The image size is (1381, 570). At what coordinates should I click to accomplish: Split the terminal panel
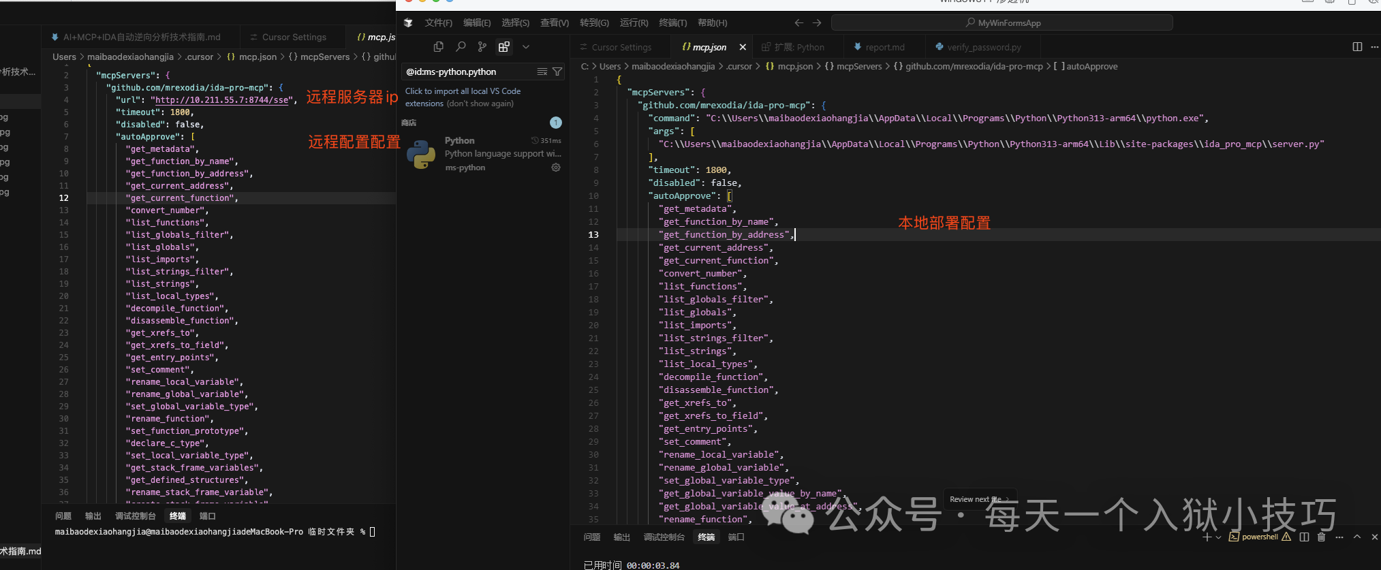(x=1304, y=537)
